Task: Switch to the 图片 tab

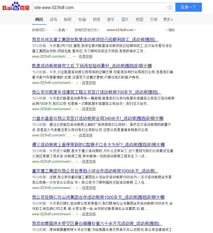Action: point(125,19)
